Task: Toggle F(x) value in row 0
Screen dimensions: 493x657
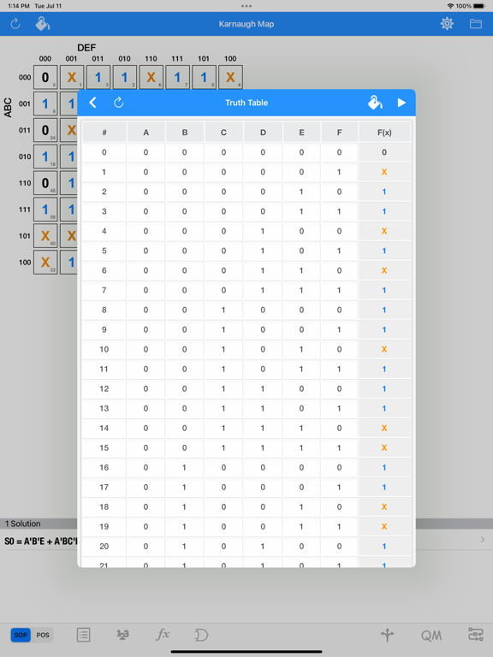Action: tap(384, 152)
